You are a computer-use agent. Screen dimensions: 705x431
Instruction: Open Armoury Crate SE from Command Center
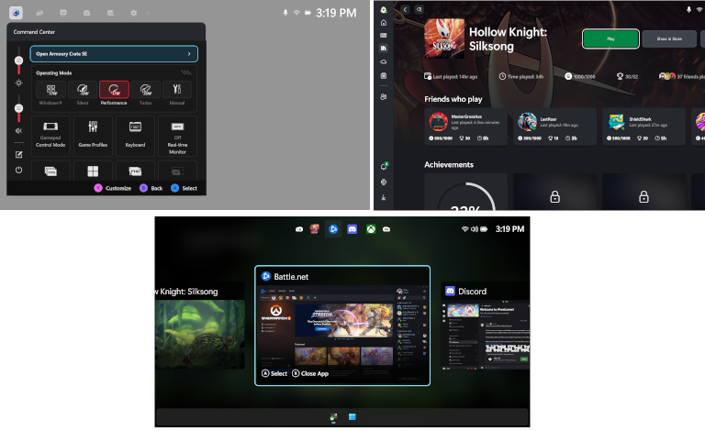114,54
